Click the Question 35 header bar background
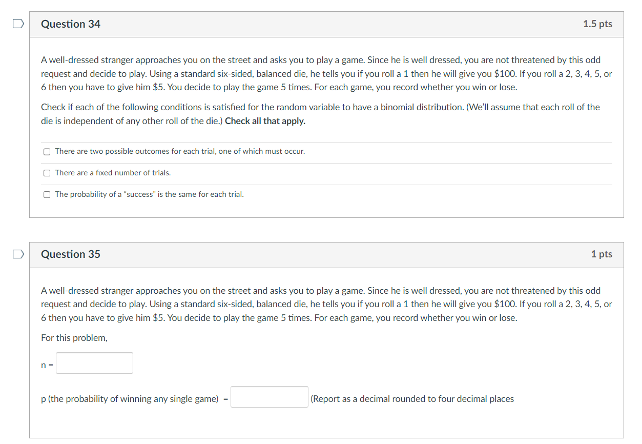This screenshot has width=642, height=444. 359,254
